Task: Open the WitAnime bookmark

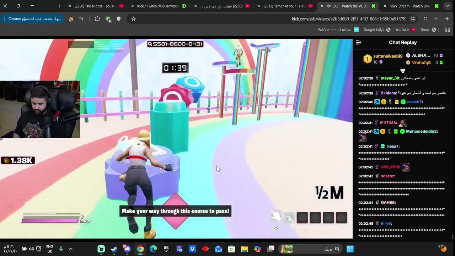Action: click(338, 30)
